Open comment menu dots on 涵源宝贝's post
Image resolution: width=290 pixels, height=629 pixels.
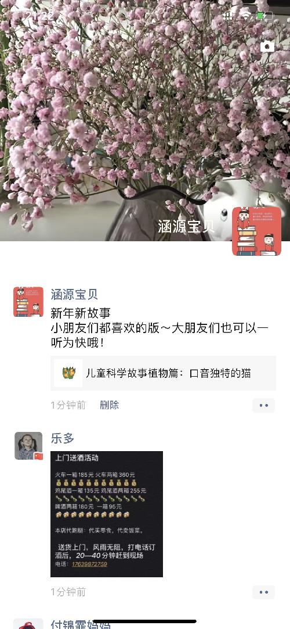coord(263,405)
